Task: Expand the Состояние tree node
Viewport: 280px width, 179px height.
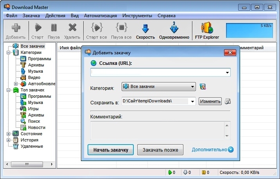Action: pos(9,134)
